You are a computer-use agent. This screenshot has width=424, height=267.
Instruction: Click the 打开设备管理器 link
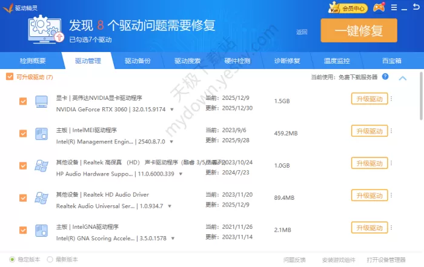point(386,260)
